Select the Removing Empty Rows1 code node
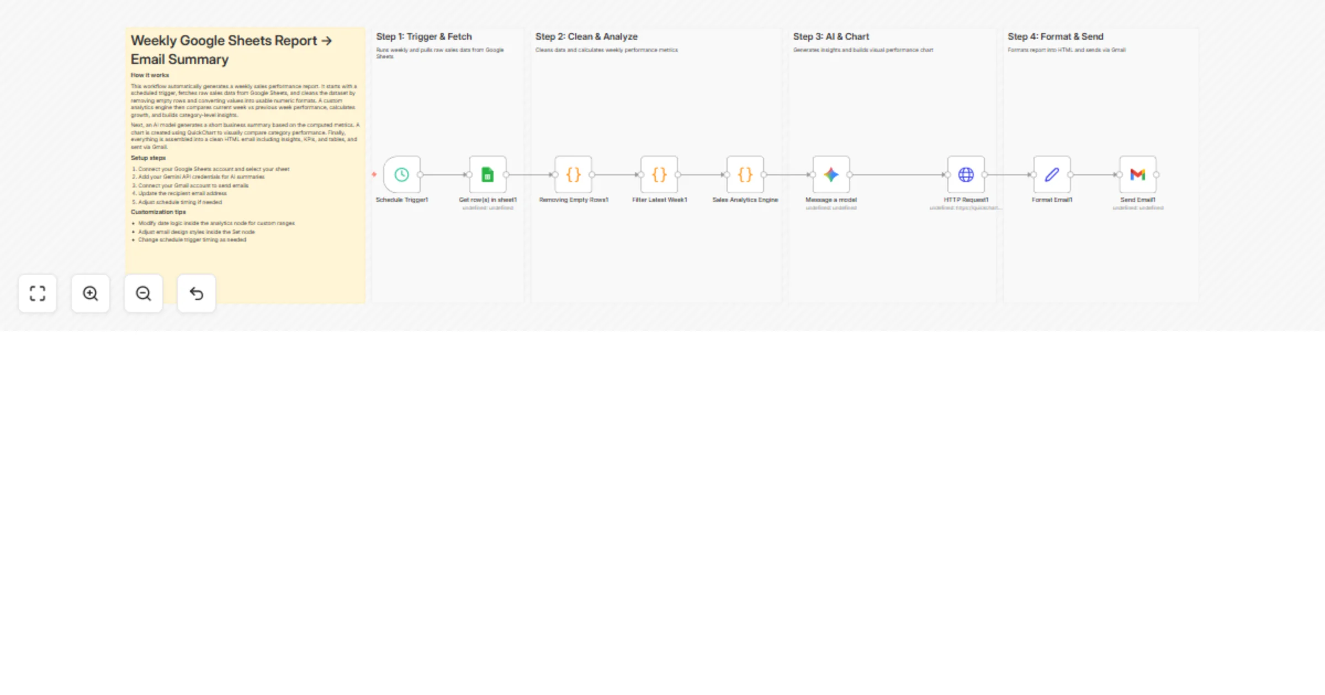1325x695 pixels. point(574,175)
